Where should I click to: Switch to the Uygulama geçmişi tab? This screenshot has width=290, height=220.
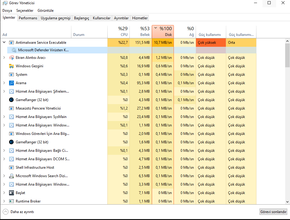click(55, 18)
